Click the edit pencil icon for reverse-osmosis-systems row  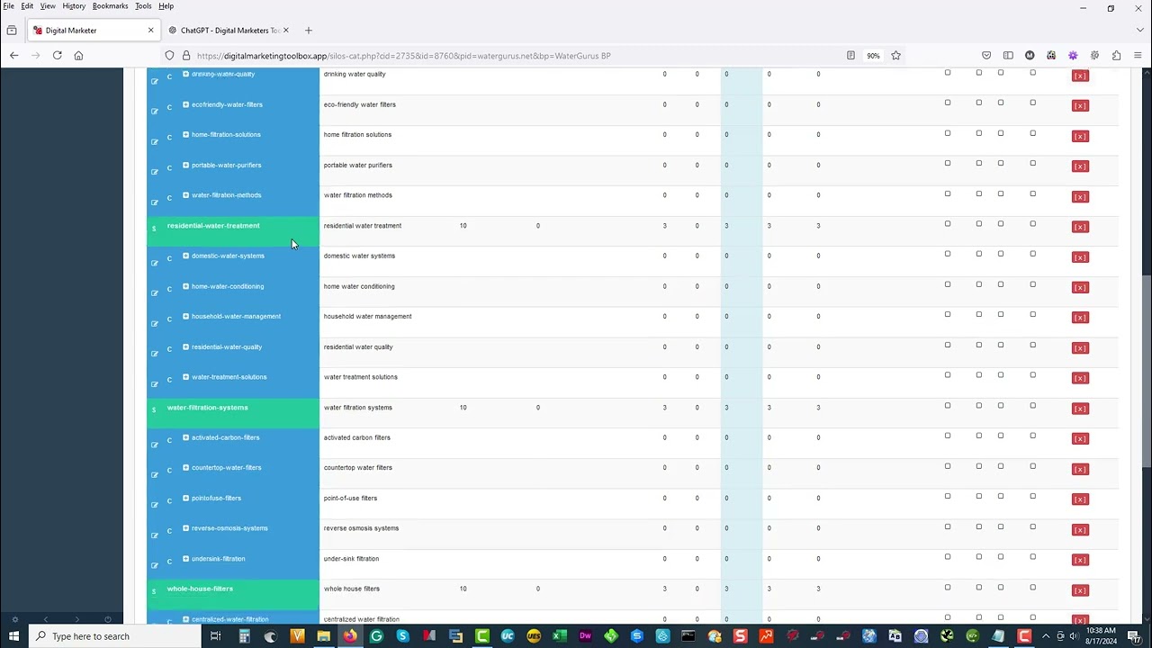click(x=154, y=535)
